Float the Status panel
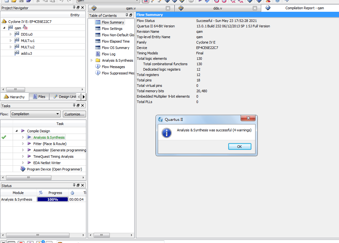Screen dimensions: 339x243 (78, 185)
